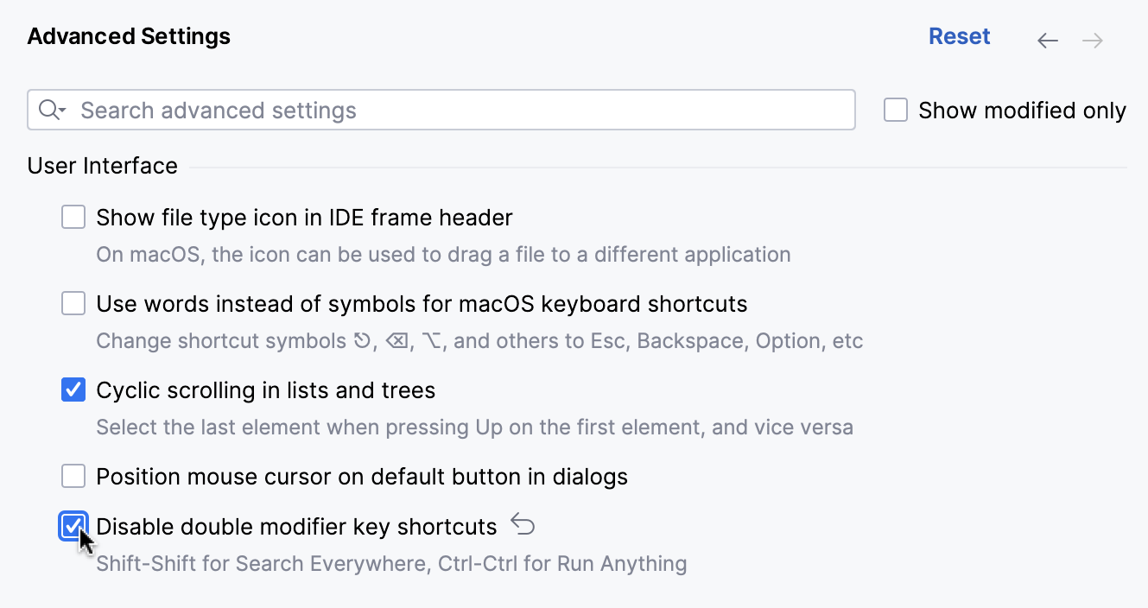Click the magnifying glass in search bar

[x=47, y=110]
